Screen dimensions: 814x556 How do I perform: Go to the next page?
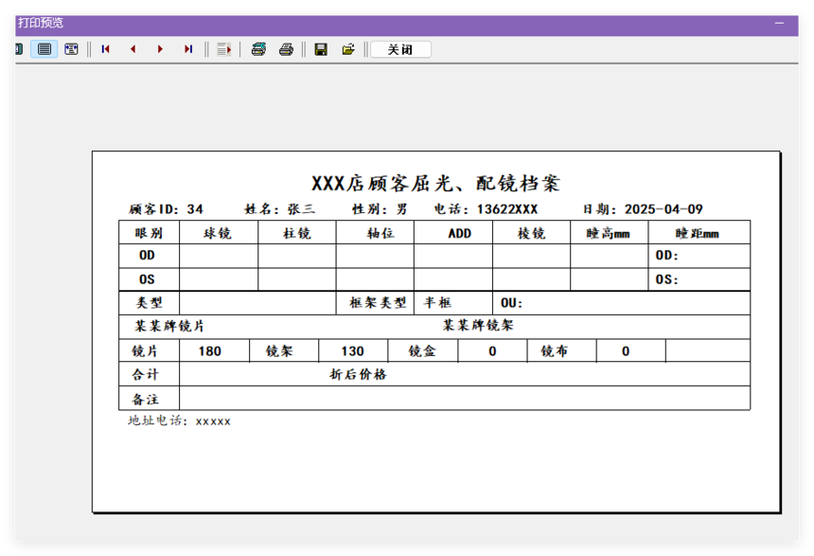click(x=160, y=49)
